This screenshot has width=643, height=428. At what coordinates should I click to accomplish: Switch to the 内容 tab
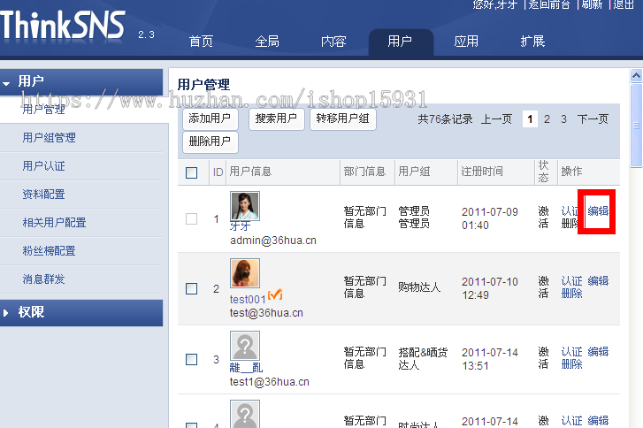pyautogui.click(x=333, y=42)
